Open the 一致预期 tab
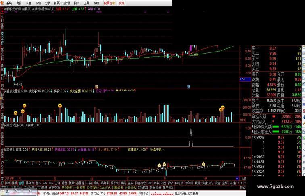The height and width of the screenshot is (196, 305). 79,188
